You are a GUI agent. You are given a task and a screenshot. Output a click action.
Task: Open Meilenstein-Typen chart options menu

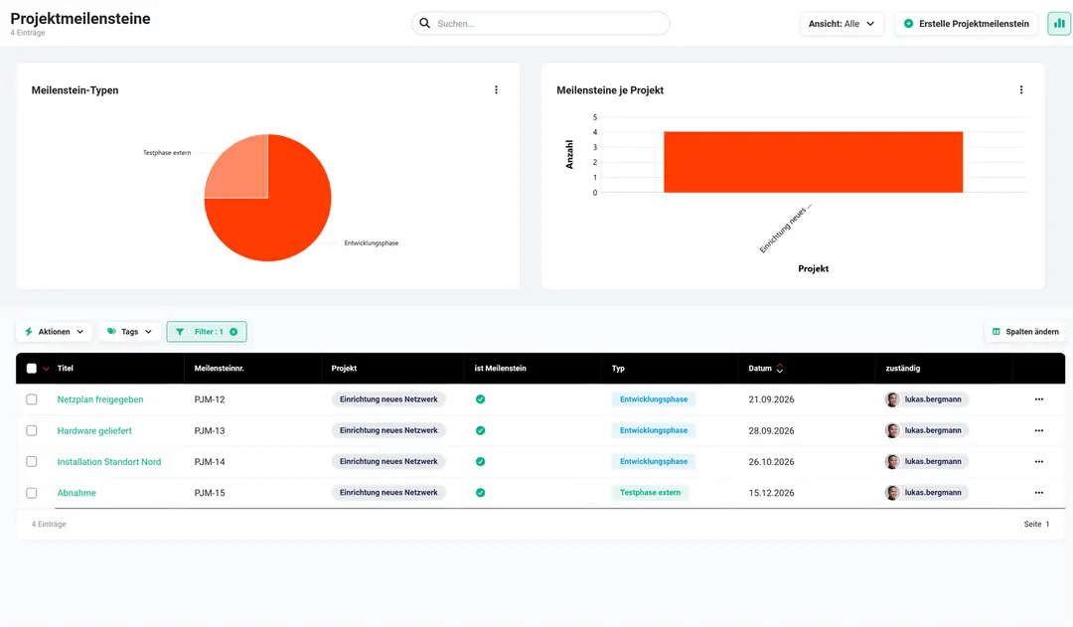(496, 89)
